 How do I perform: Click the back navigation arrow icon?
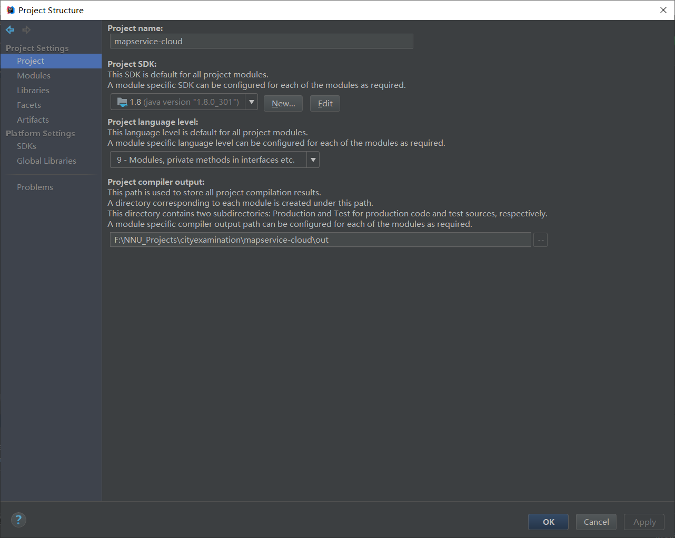click(10, 30)
